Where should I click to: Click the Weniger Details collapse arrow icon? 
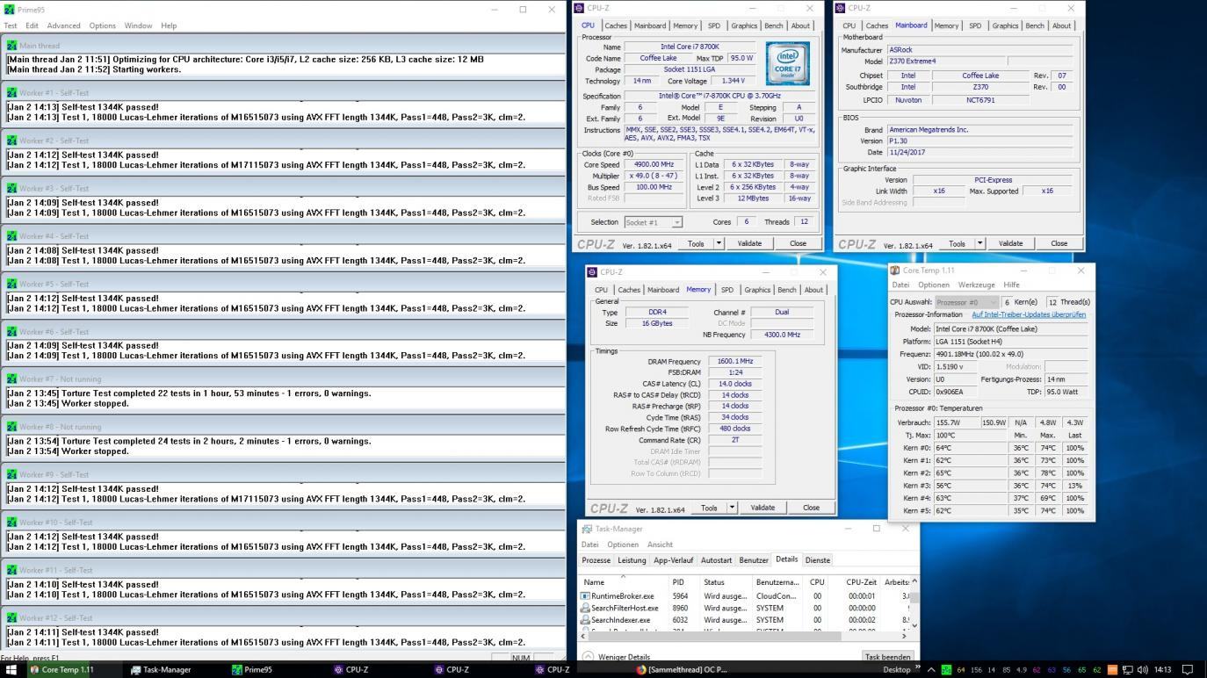588,657
